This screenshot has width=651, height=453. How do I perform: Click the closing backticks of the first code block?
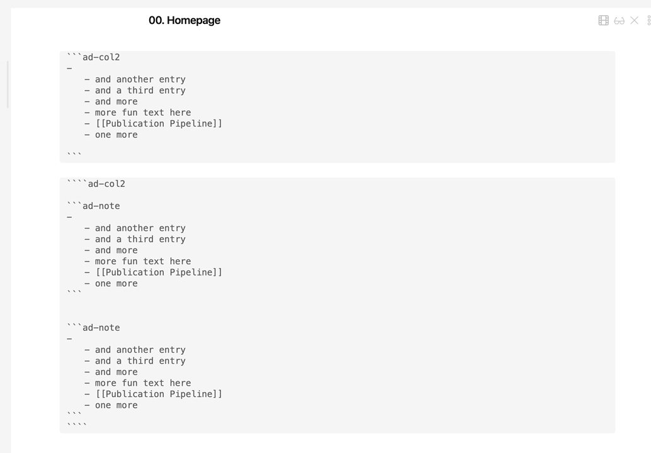[x=72, y=153]
